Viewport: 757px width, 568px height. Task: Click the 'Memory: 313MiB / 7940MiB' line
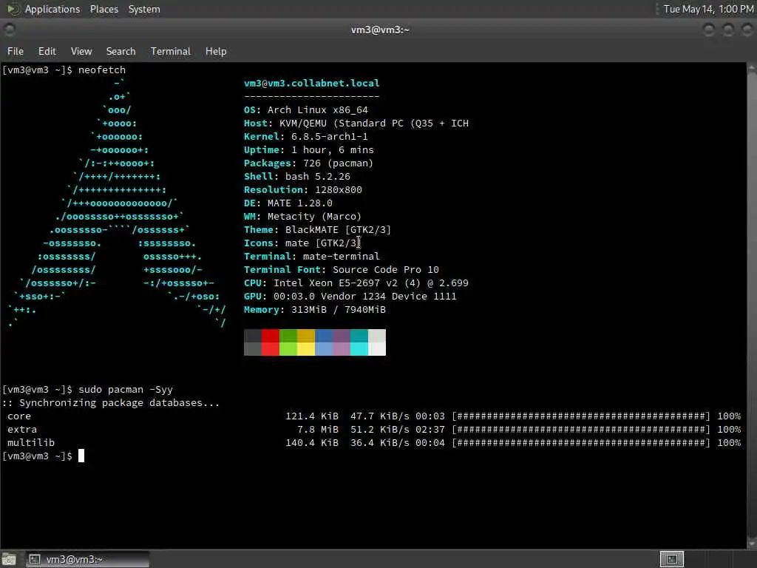(315, 310)
